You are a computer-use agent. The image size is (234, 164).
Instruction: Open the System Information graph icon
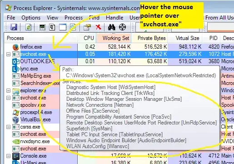click(42, 27)
